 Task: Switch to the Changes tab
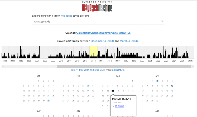(95, 33)
